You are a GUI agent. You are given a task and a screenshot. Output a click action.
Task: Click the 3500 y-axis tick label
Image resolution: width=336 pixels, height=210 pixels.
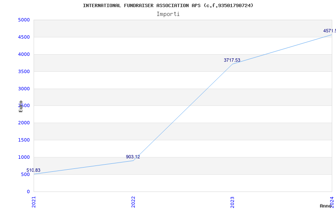[x=24, y=71]
